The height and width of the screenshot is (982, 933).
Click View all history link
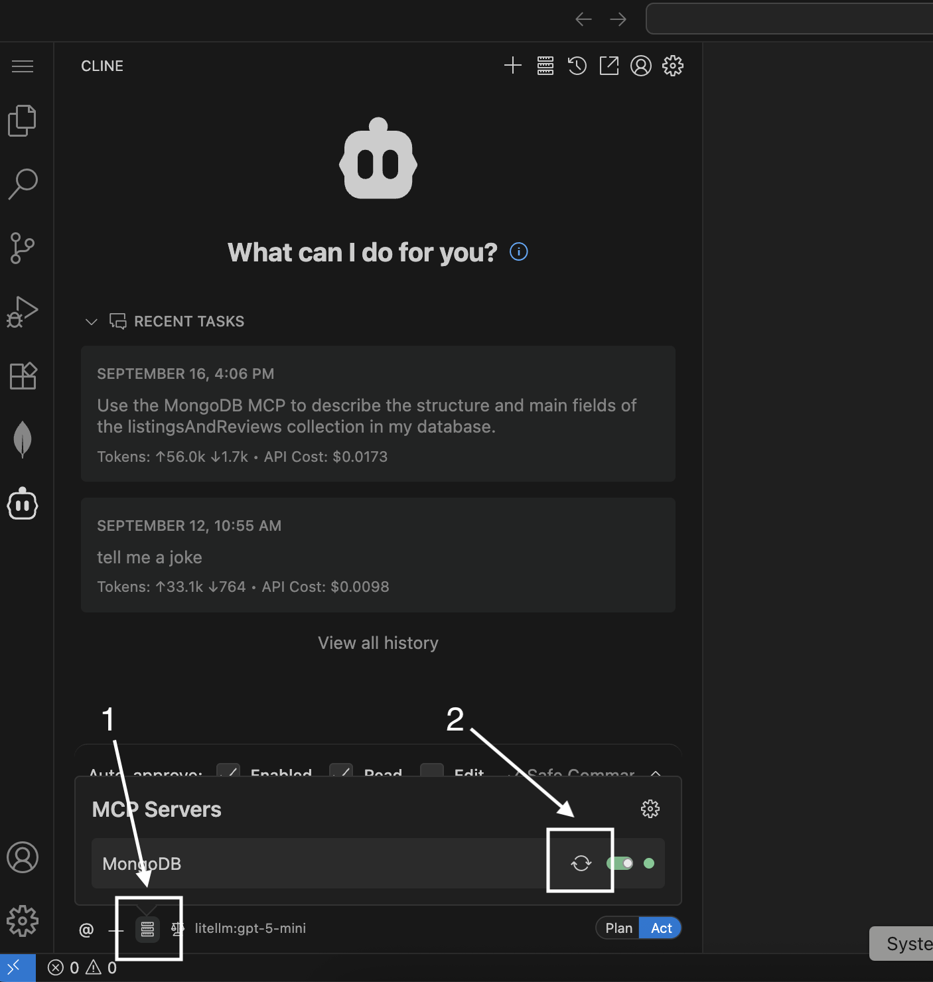tap(378, 643)
